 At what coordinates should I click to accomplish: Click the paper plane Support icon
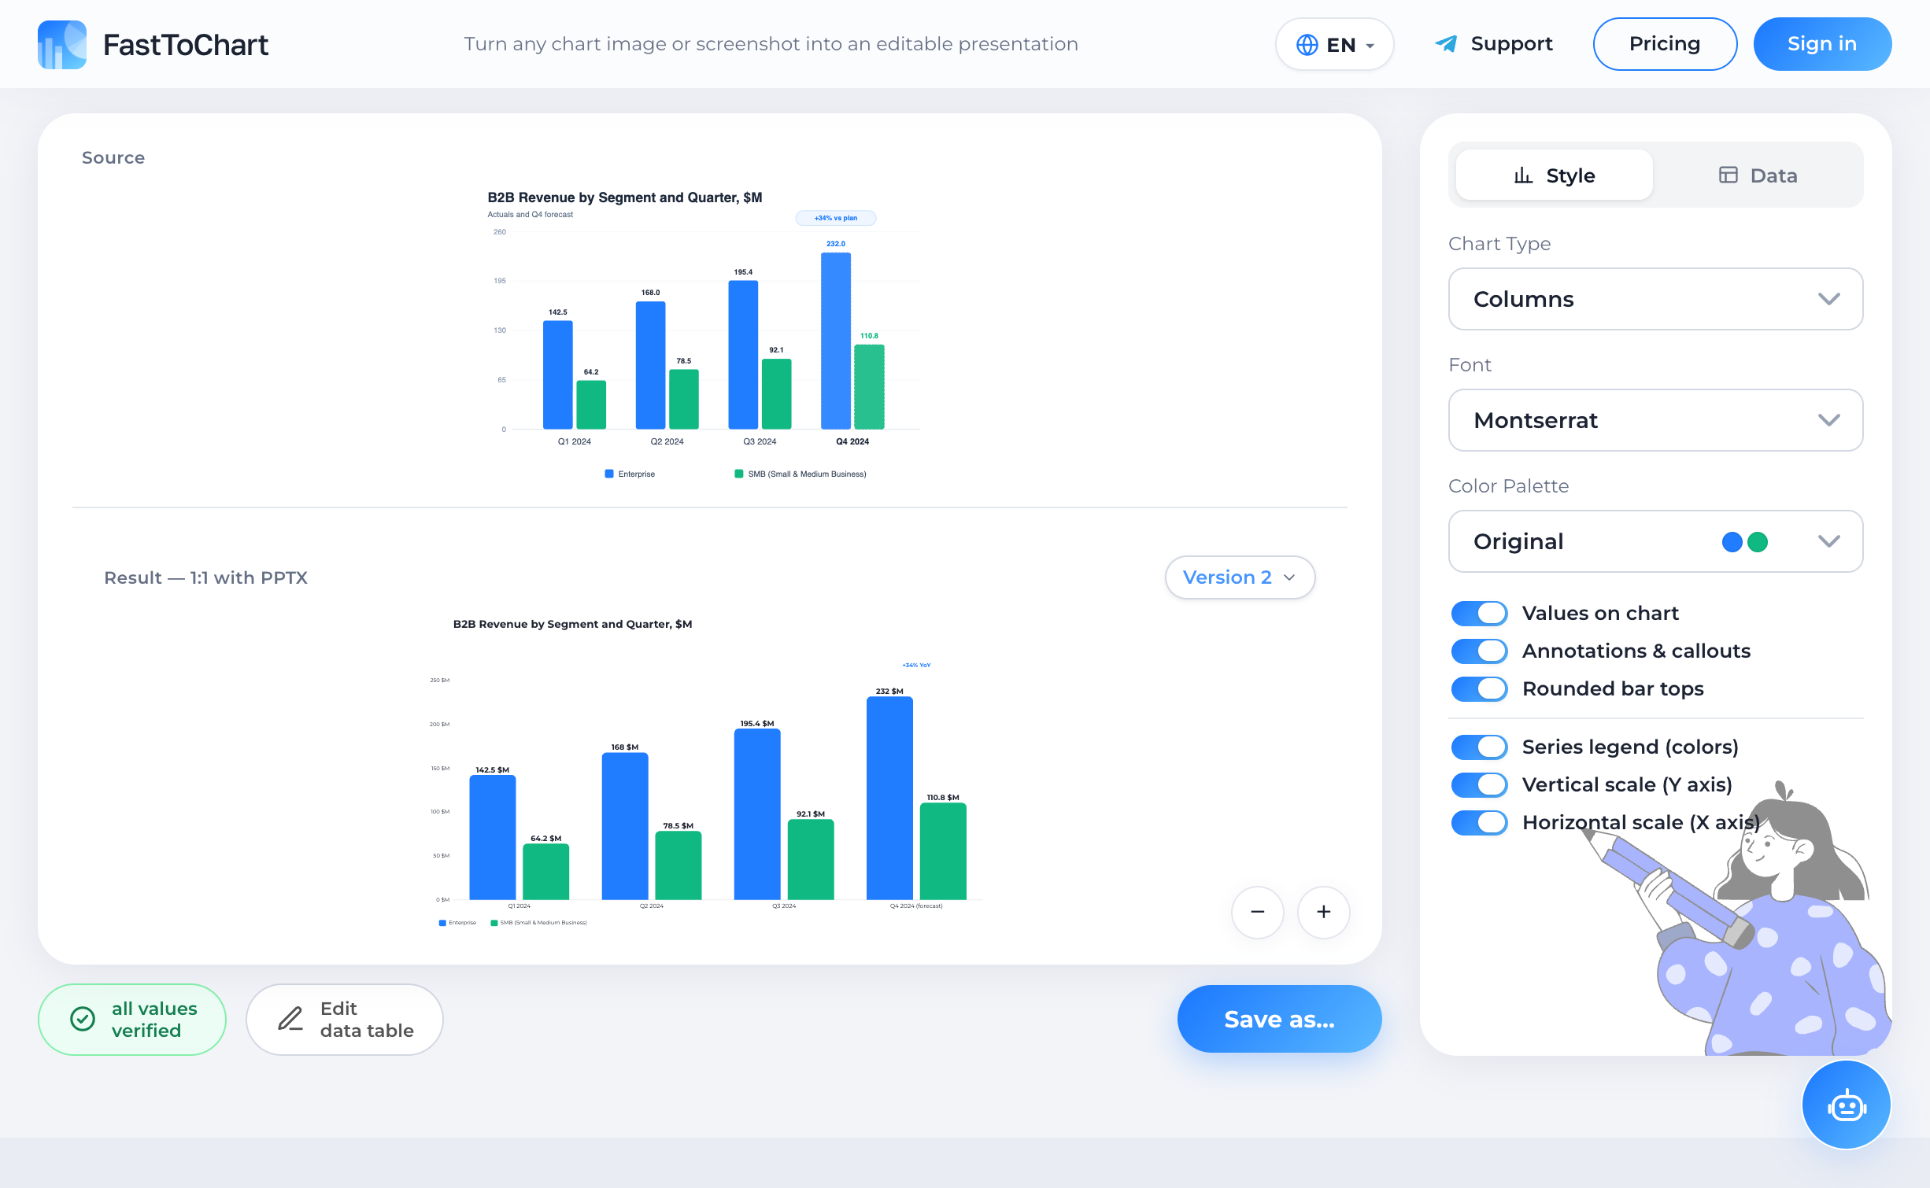[x=1445, y=44]
